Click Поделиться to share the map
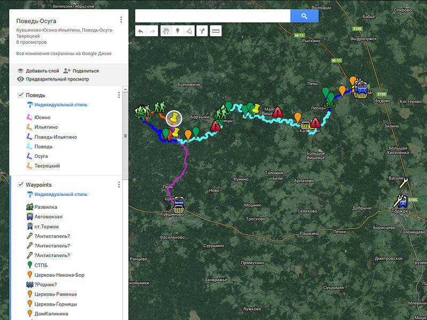Image resolution: width=427 pixels, height=320 pixels. click(x=85, y=71)
